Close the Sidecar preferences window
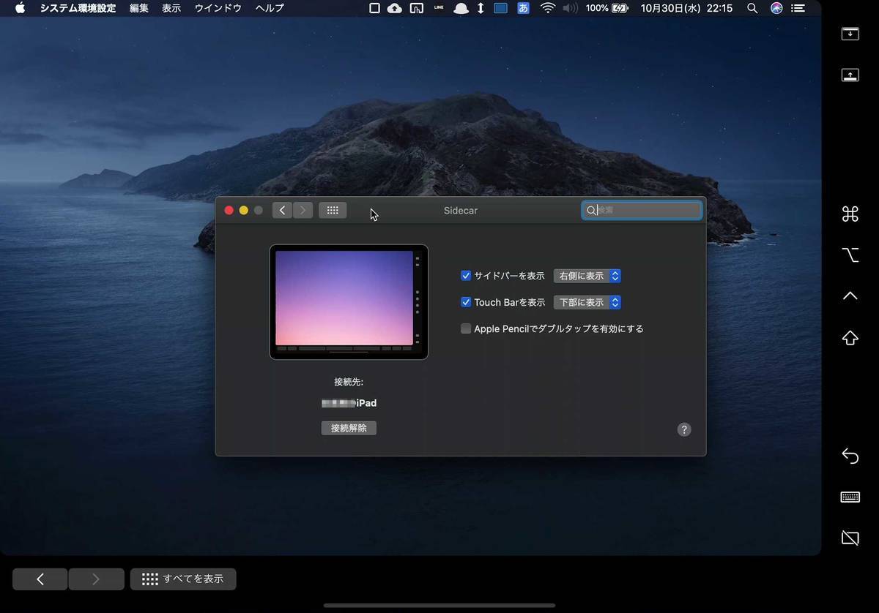This screenshot has height=613, width=879. [x=229, y=210]
